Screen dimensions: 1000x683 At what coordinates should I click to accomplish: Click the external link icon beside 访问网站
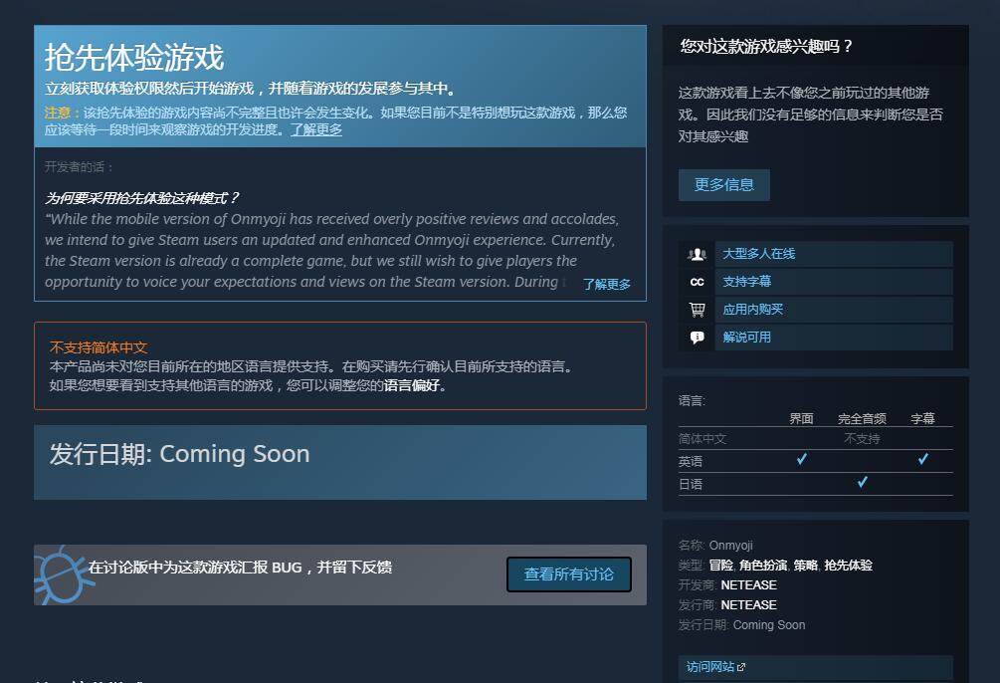pyautogui.click(x=741, y=667)
